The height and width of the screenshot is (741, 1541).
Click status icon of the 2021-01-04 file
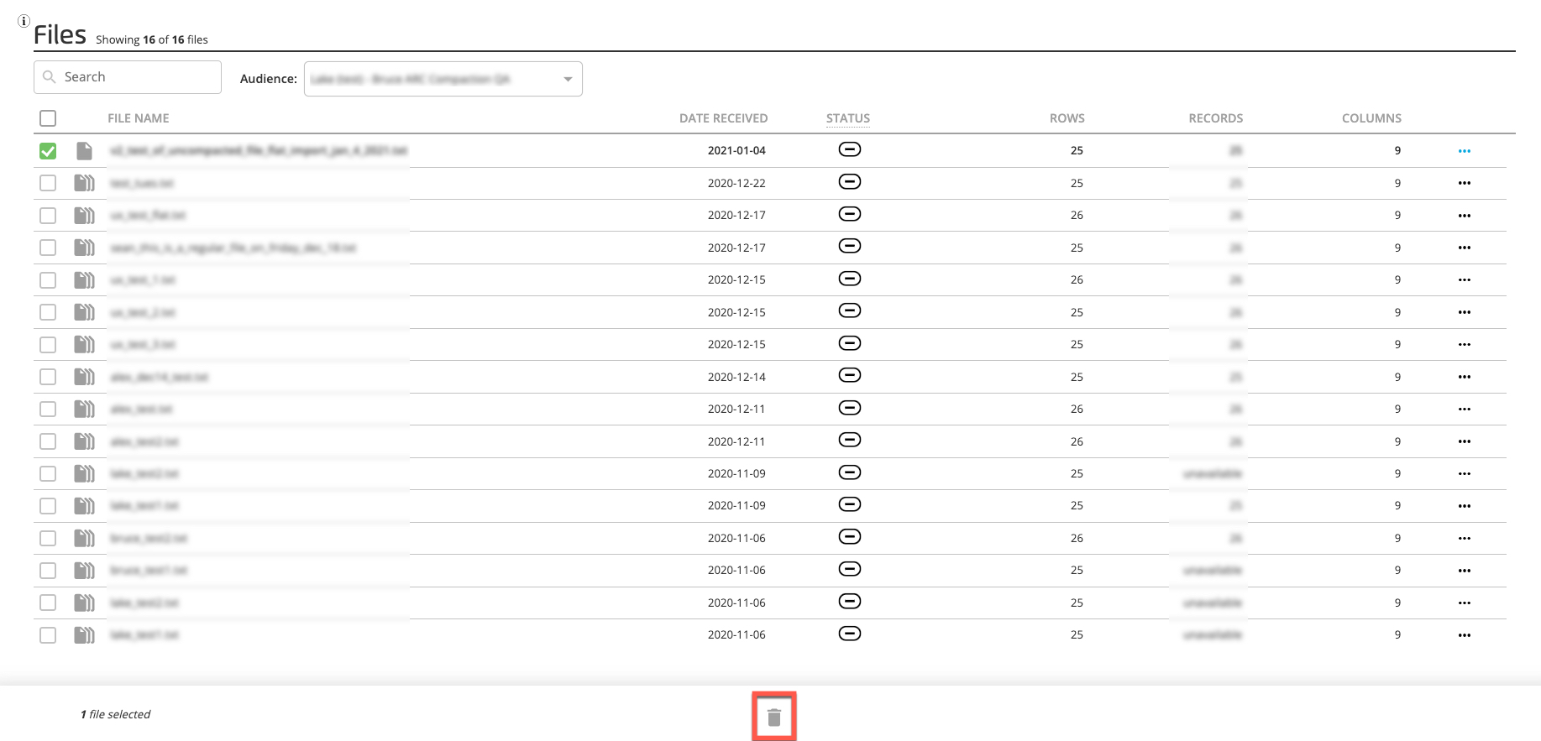(850, 149)
